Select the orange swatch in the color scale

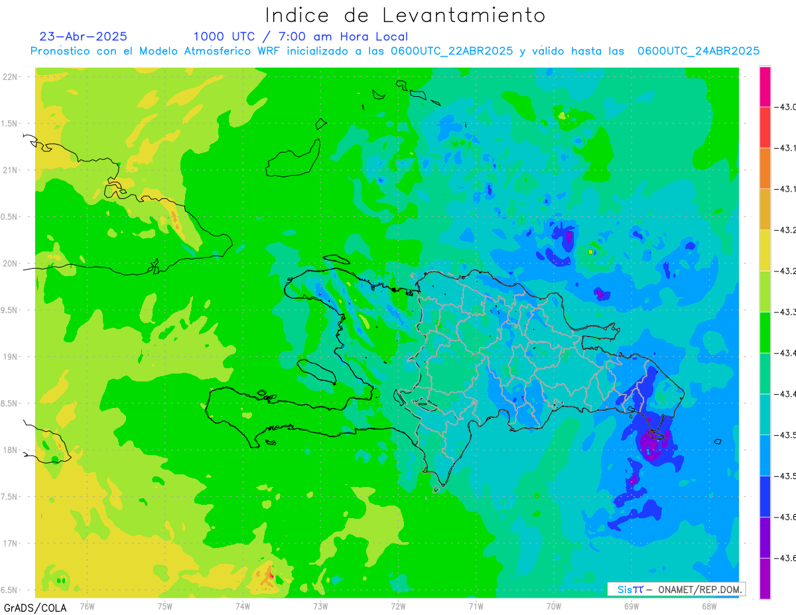(765, 168)
